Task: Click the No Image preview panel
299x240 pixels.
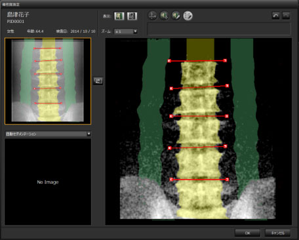Action: [48, 182]
